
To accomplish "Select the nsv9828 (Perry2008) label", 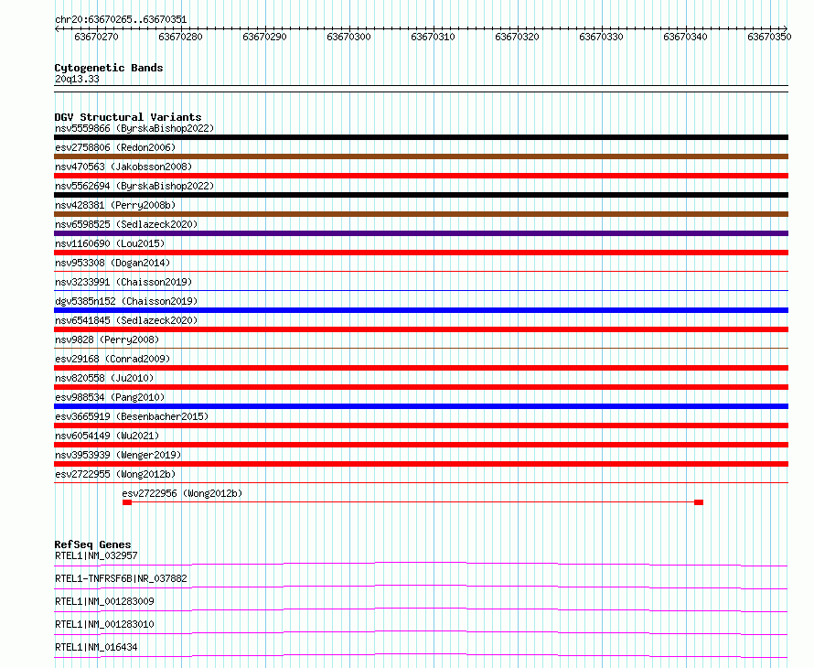I will pos(107,339).
